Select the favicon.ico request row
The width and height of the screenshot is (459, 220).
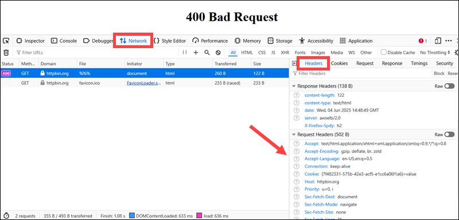(x=145, y=83)
